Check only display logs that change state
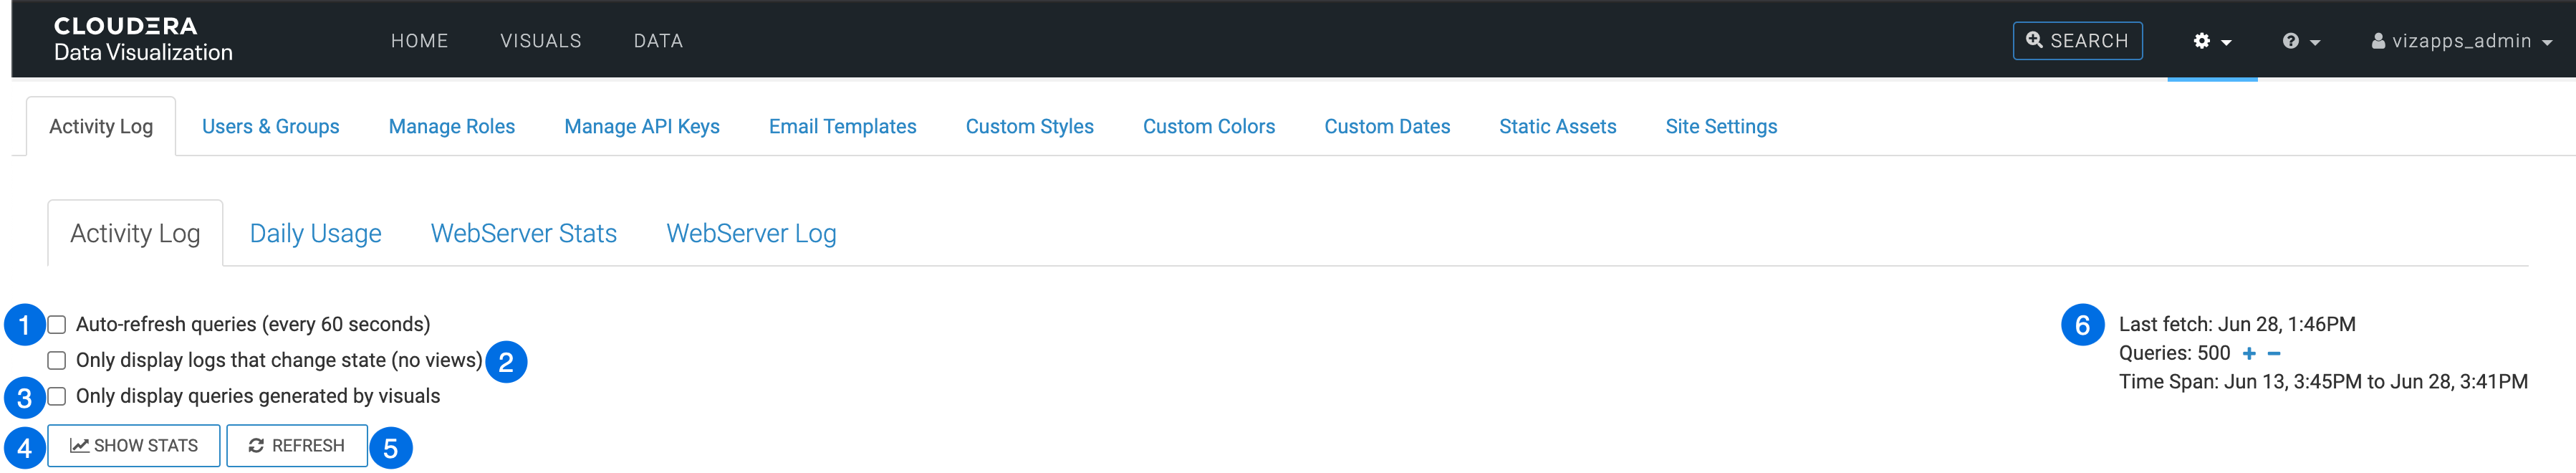Viewport: 2576px width, 473px height. (x=57, y=361)
